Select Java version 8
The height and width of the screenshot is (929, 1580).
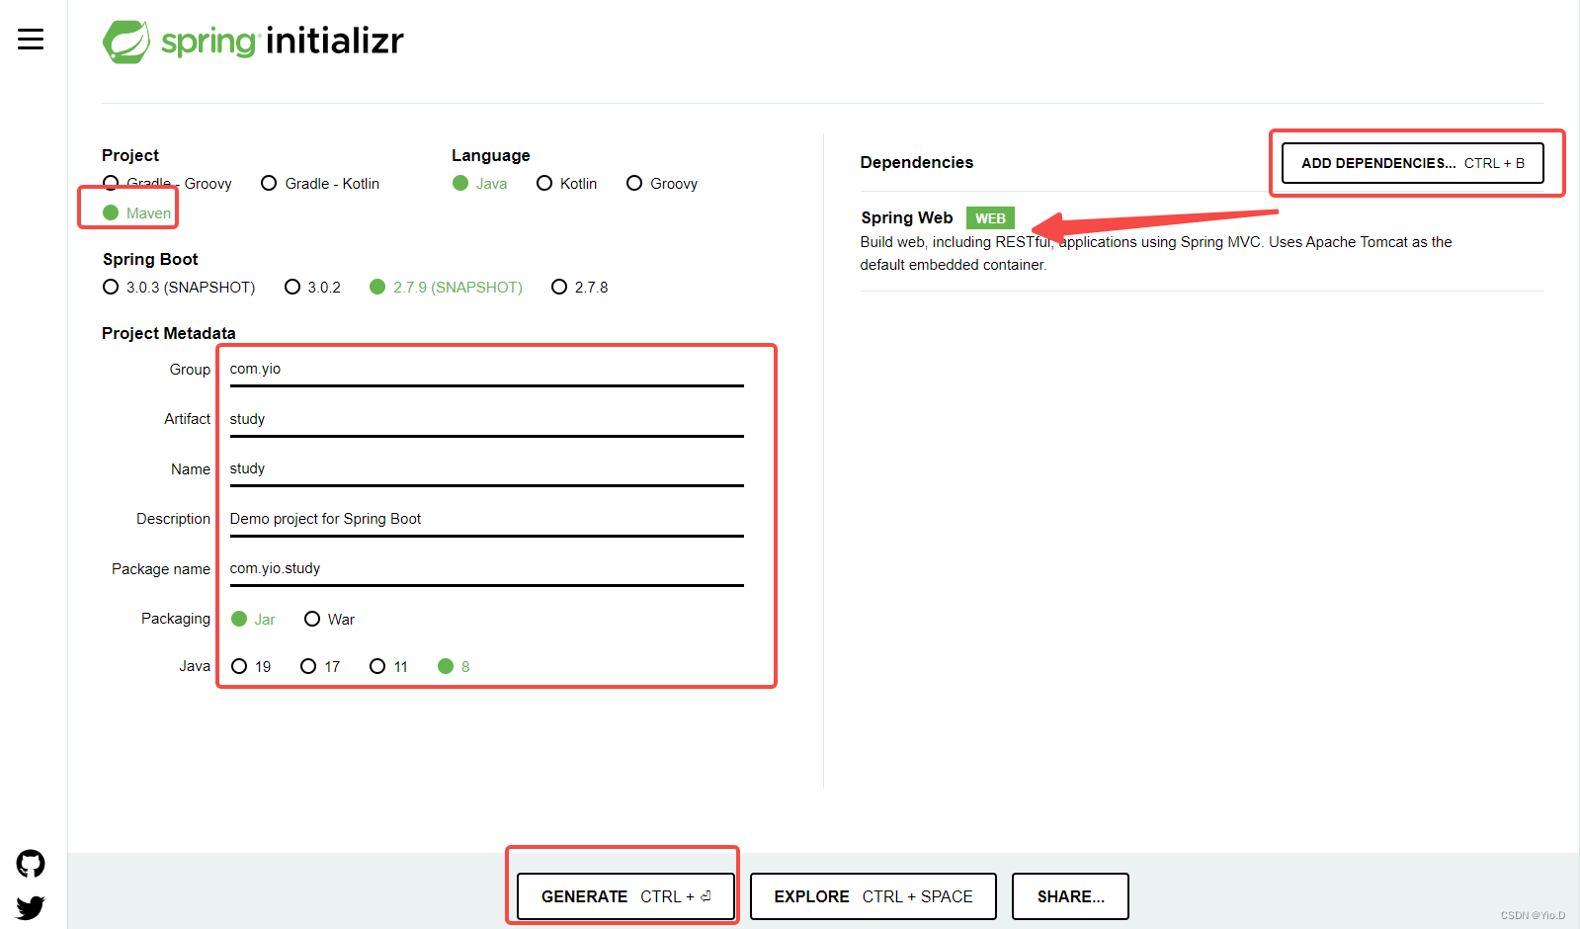(454, 667)
